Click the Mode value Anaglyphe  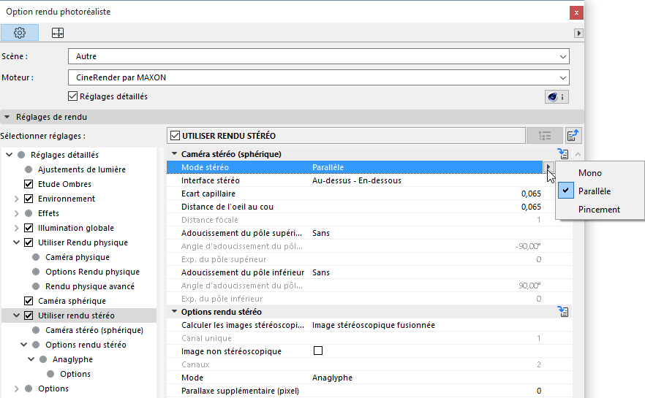click(x=332, y=378)
